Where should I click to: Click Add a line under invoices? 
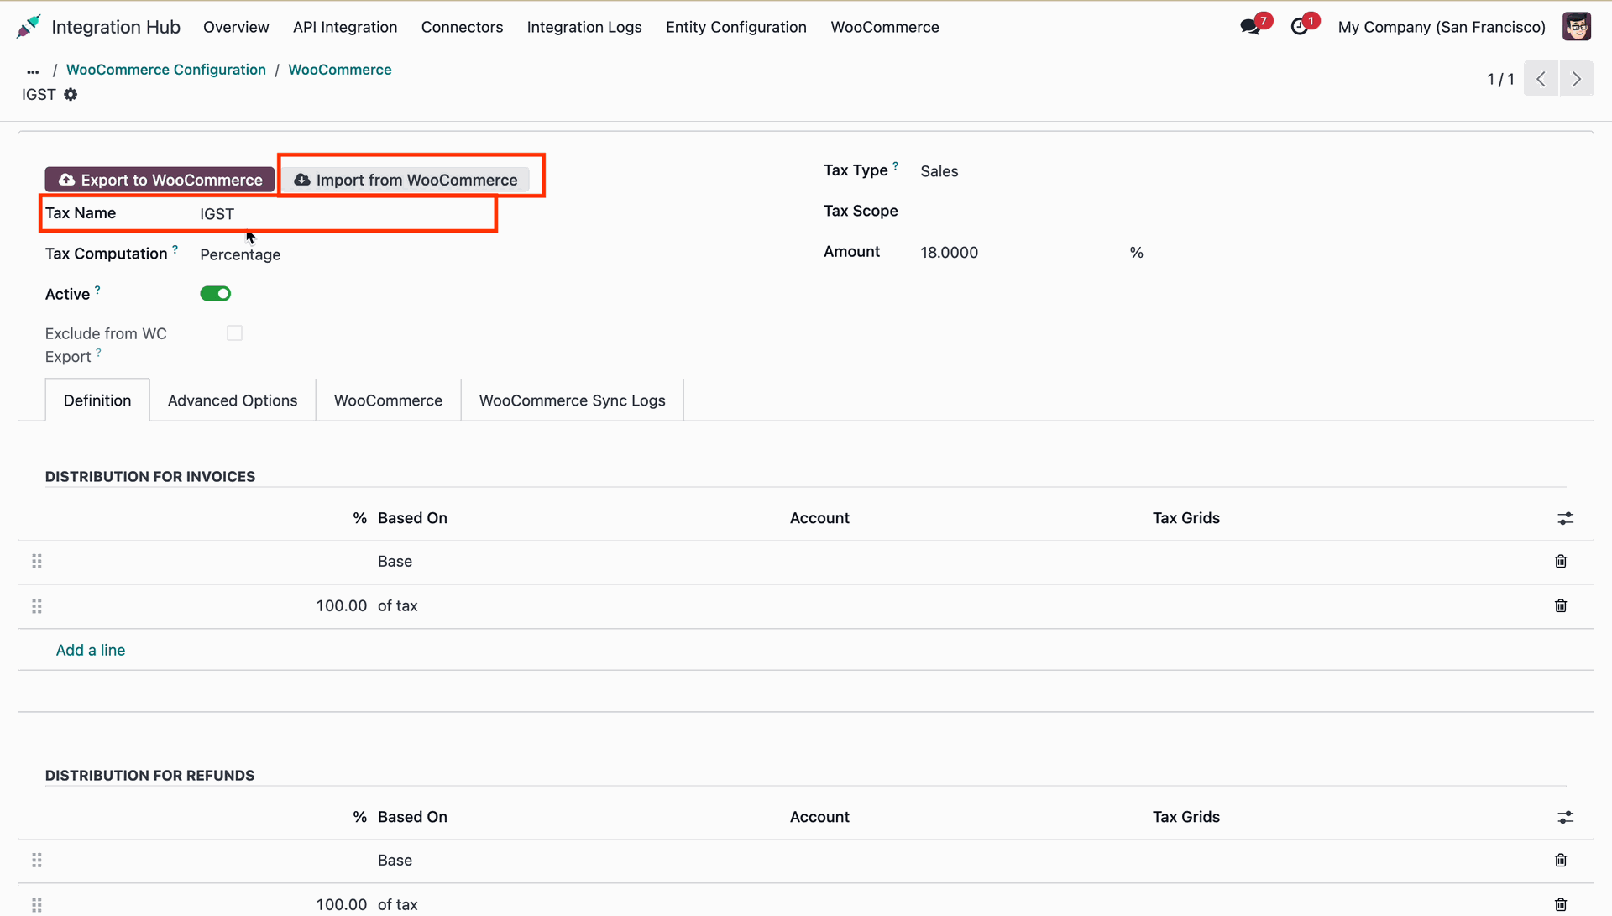(91, 650)
